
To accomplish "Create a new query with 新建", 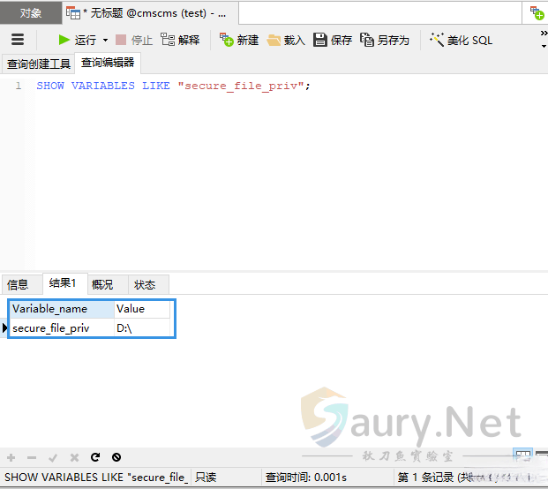I will point(238,40).
